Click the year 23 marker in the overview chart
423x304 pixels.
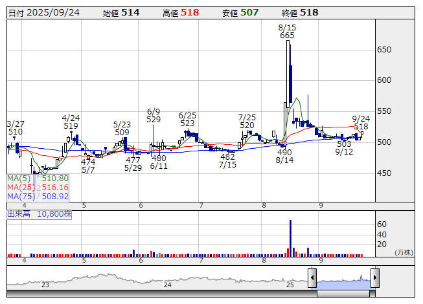[45, 285]
